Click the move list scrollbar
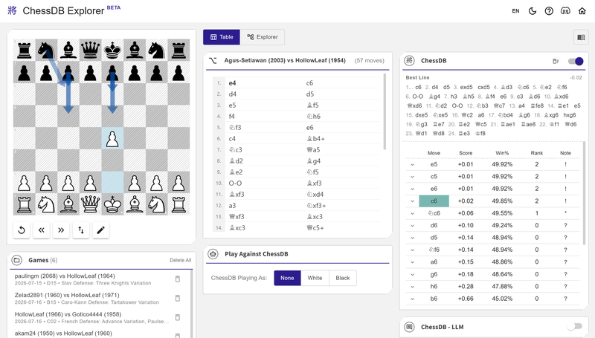The width and height of the screenshot is (595, 338). [x=385, y=111]
